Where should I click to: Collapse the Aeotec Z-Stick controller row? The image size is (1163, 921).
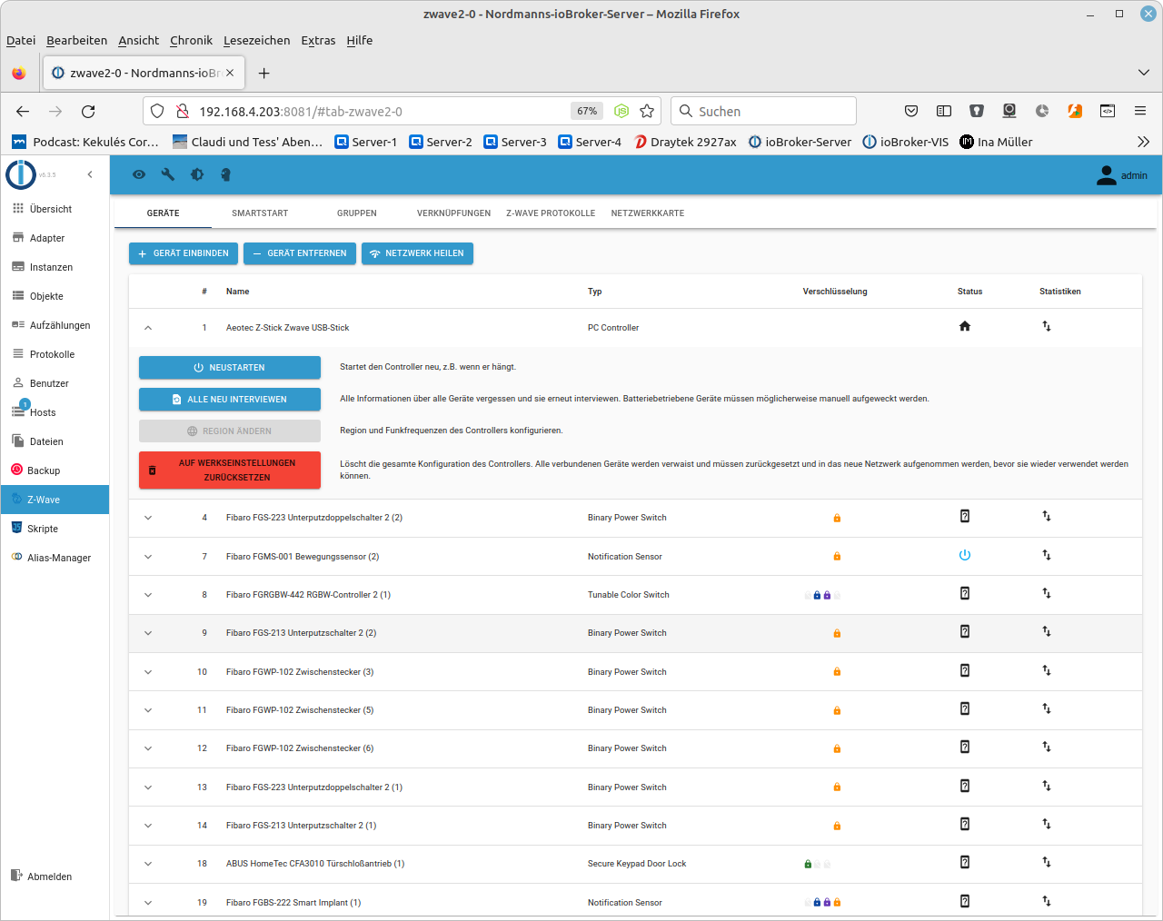click(148, 328)
